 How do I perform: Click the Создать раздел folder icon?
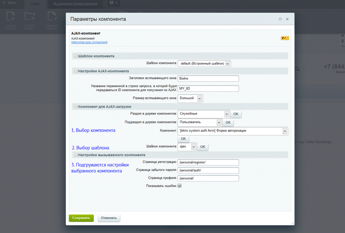30,17
